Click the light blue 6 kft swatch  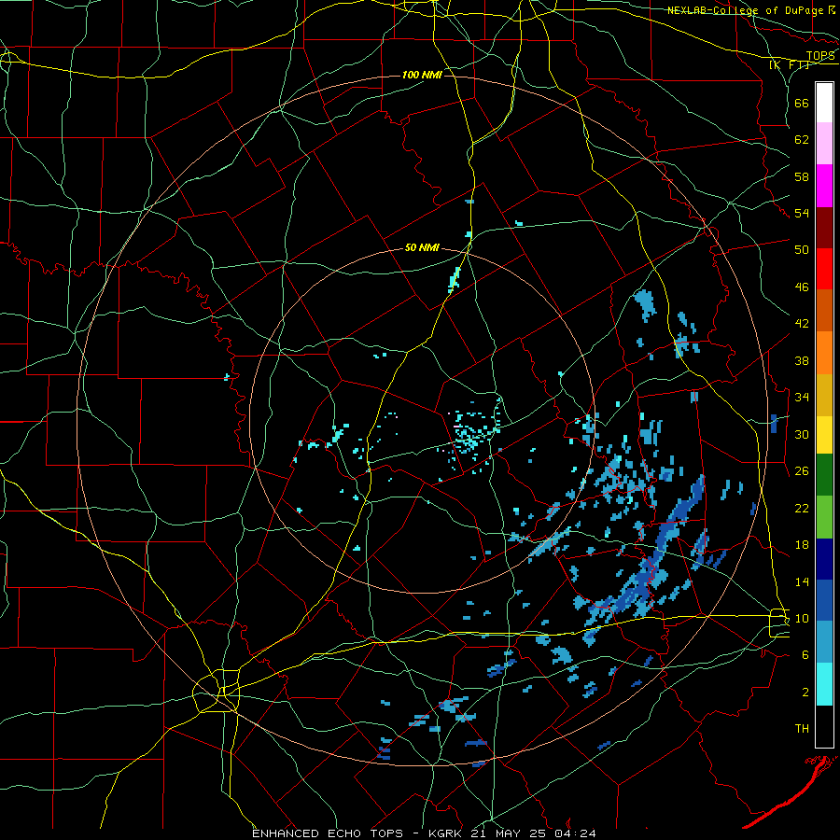coord(824,642)
